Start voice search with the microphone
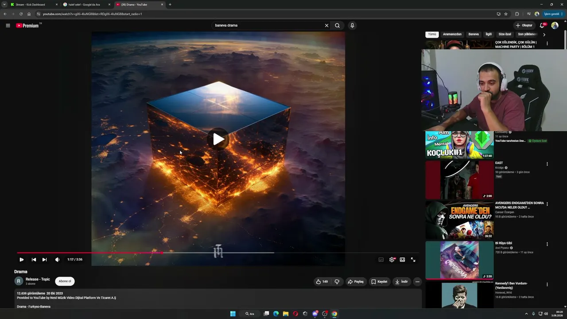The height and width of the screenshot is (319, 567). click(352, 25)
